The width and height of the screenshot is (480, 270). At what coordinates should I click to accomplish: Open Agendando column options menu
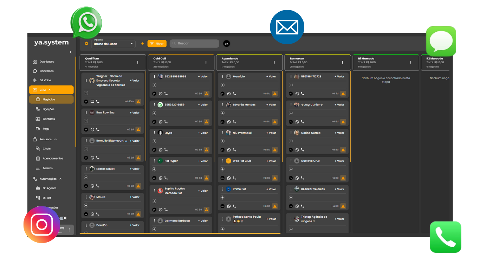point(274,63)
